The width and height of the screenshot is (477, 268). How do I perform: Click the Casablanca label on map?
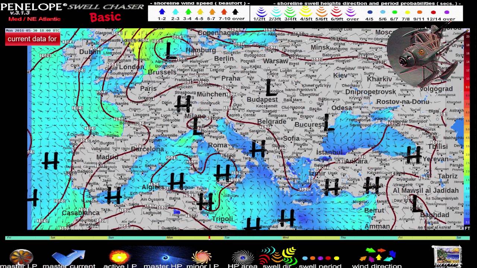[x=81, y=213]
